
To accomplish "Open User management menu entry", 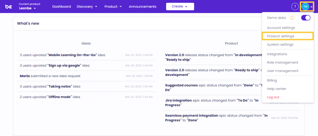I will point(282,71).
